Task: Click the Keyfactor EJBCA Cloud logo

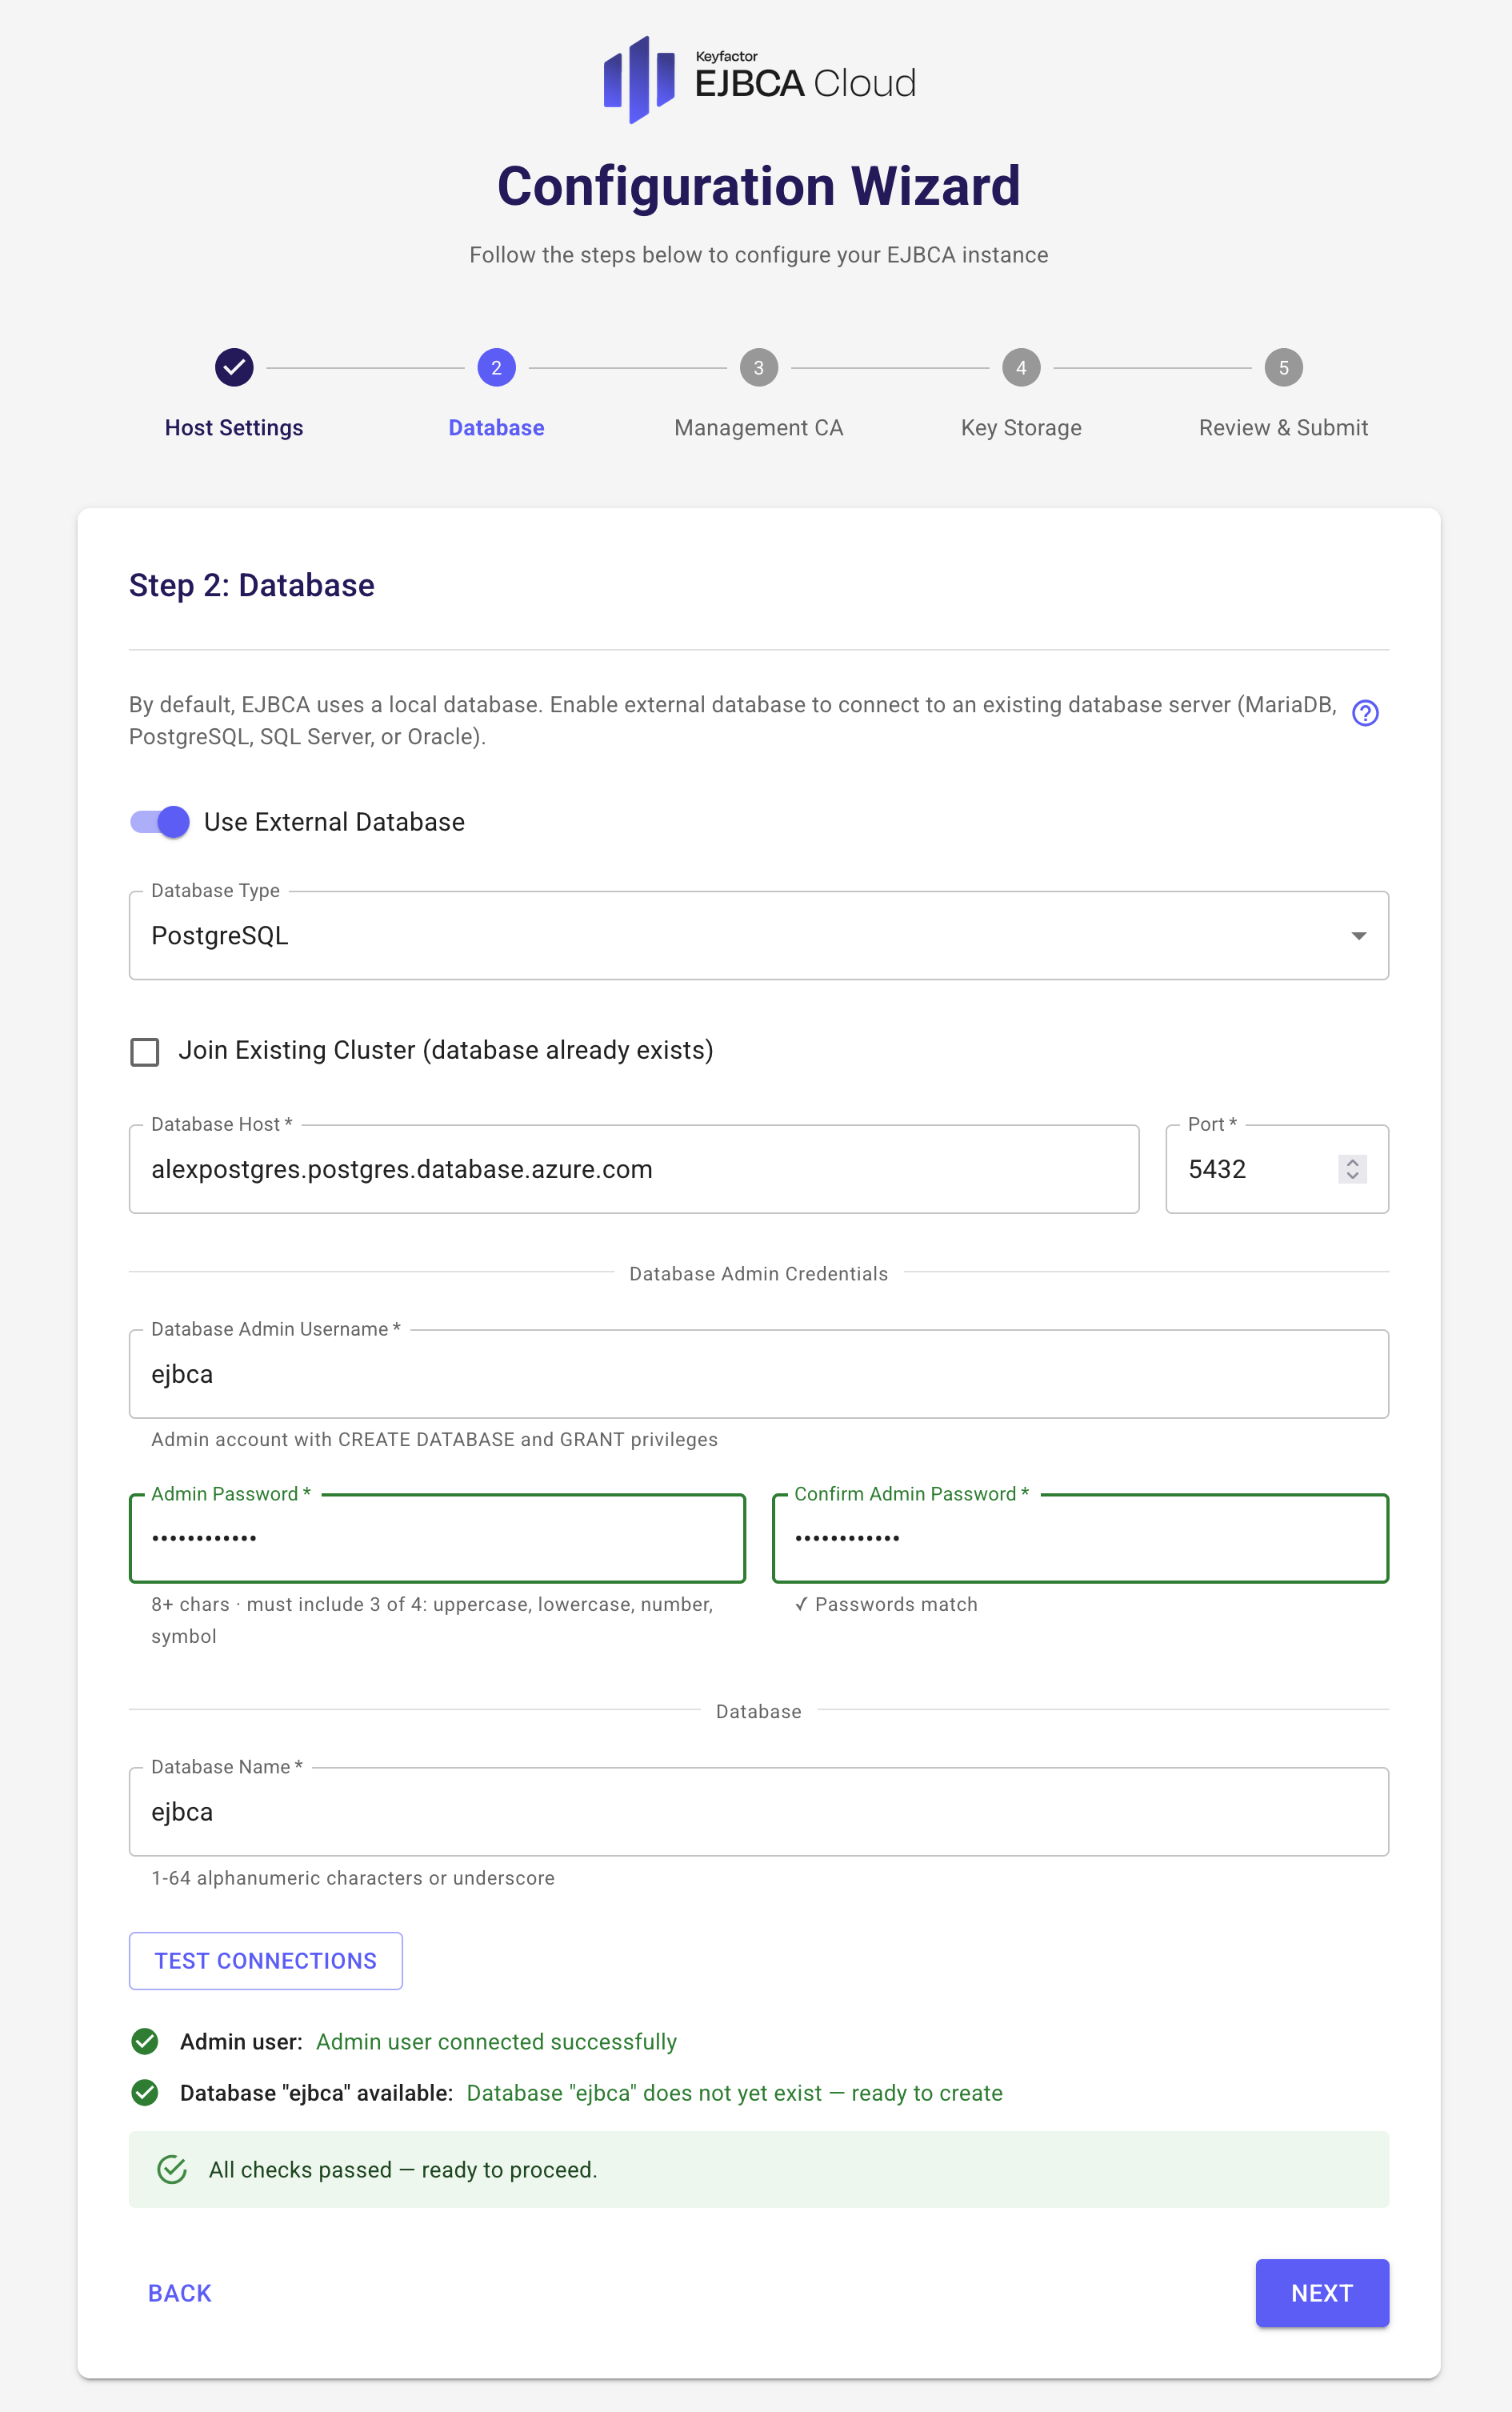Action: (x=759, y=80)
